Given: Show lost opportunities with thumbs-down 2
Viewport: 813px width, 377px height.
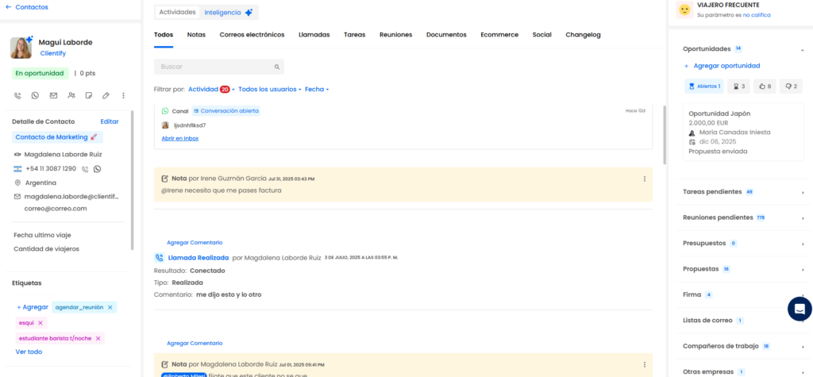Looking at the screenshot, I should click(x=791, y=86).
